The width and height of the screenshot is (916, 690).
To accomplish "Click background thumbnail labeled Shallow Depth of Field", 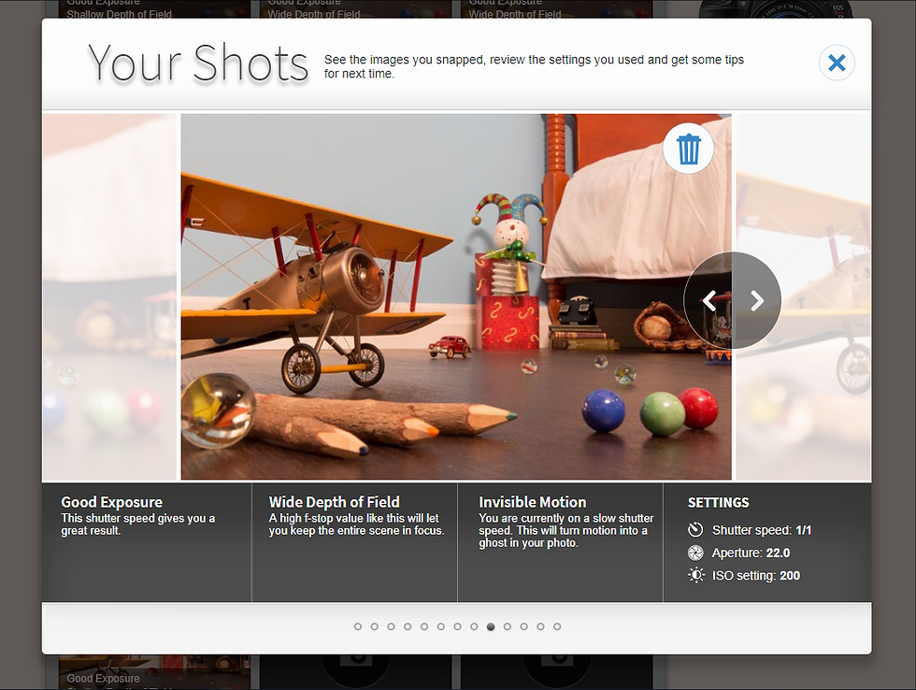I will point(154,8).
